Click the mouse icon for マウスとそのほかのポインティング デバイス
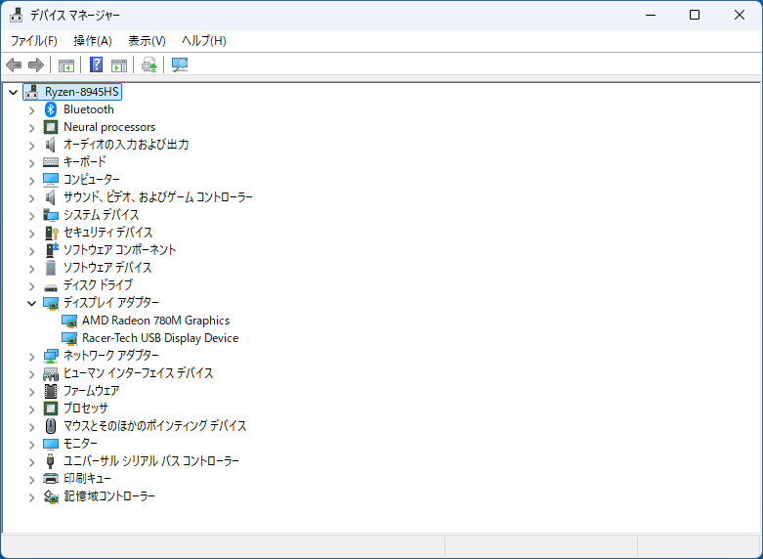Image resolution: width=763 pixels, height=559 pixels. [x=51, y=426]
